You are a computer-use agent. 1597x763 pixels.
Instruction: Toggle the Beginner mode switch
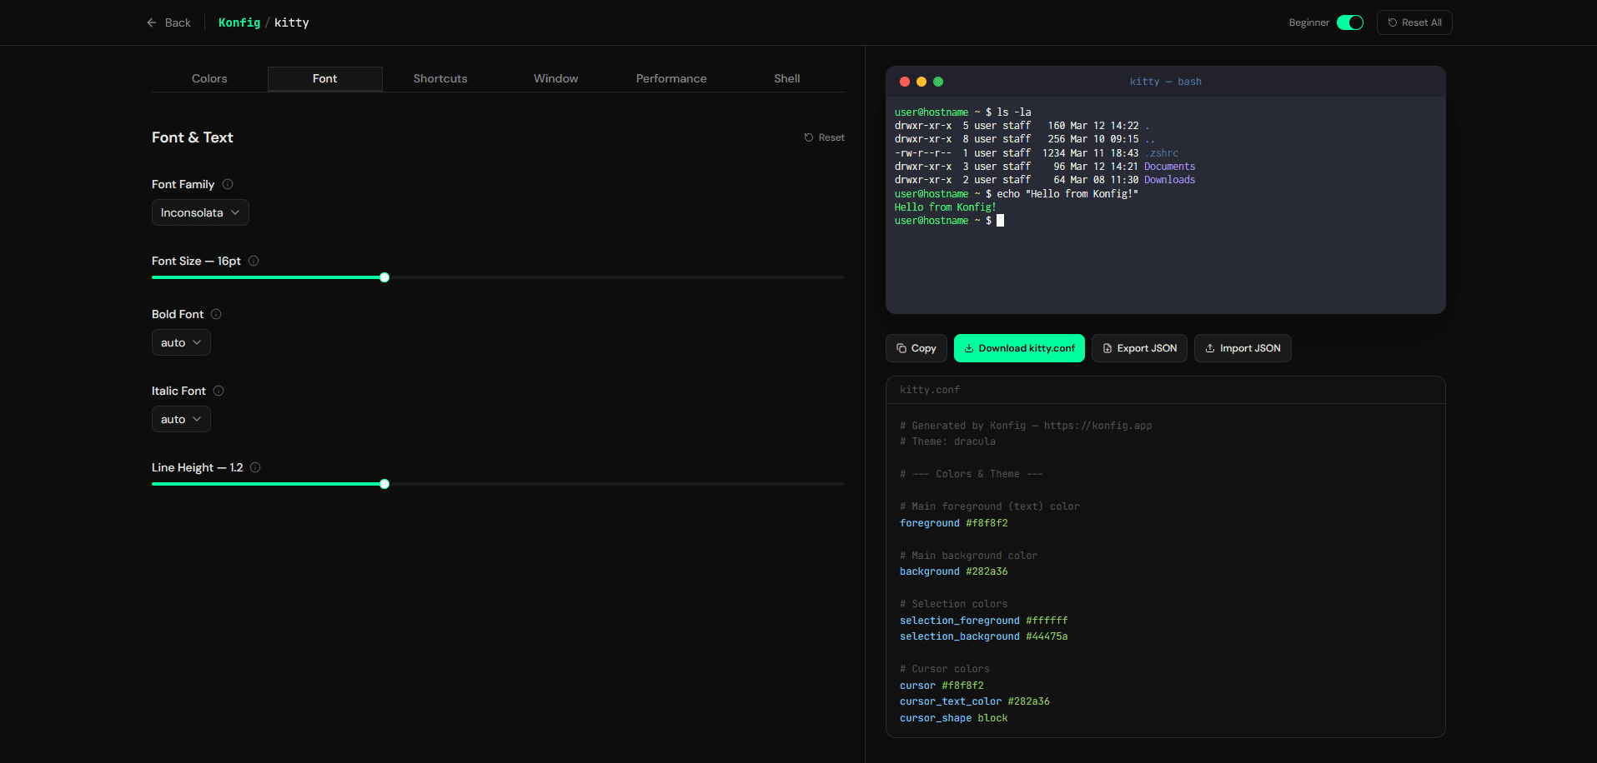click(x=1350, y=22)
